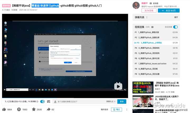Click the blue Clone button in the video dialog

(x=68, y=62)
